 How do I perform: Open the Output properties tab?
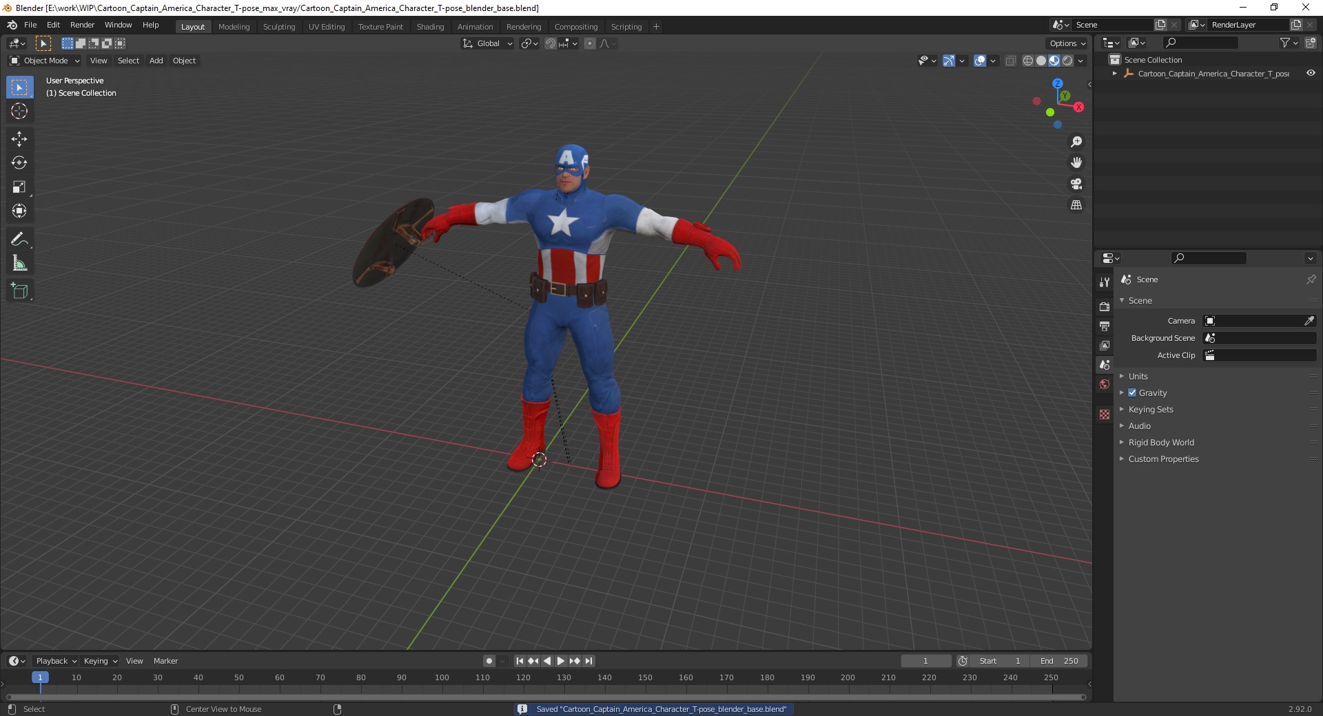[1105, 326]
